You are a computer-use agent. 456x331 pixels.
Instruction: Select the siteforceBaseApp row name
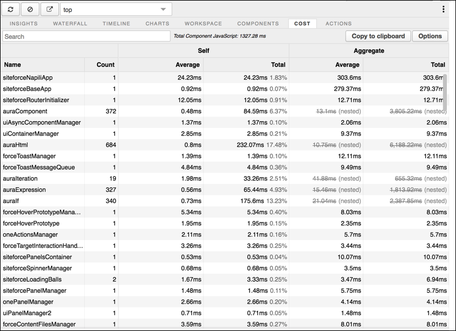(x=27, y=89)
